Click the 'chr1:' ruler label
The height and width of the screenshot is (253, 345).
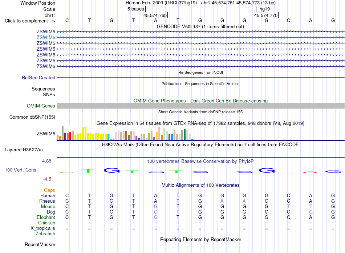coord(50,15)
